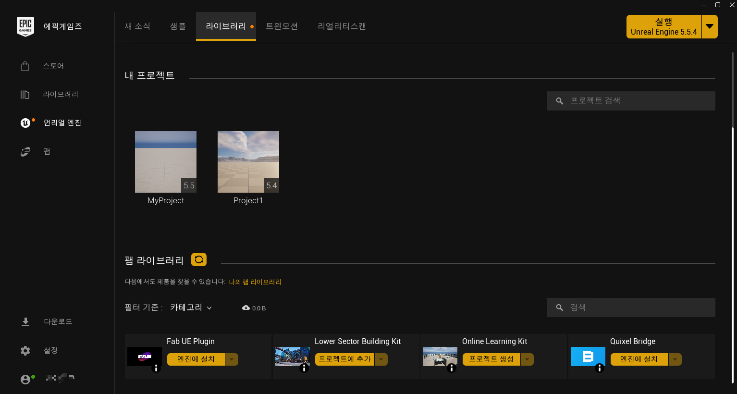Viewport: 737px width, 394px height.
Task: Click the Fab UE Plugin title
Action: point(191,342)
